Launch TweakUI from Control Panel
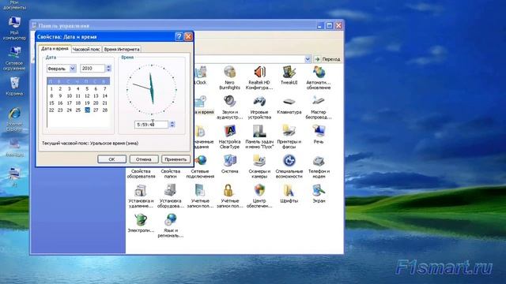Screen dimensions: 506x284 [x=289, y=75]
